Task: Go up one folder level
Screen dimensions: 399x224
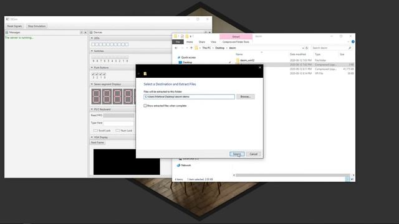Action: (191, 48)
